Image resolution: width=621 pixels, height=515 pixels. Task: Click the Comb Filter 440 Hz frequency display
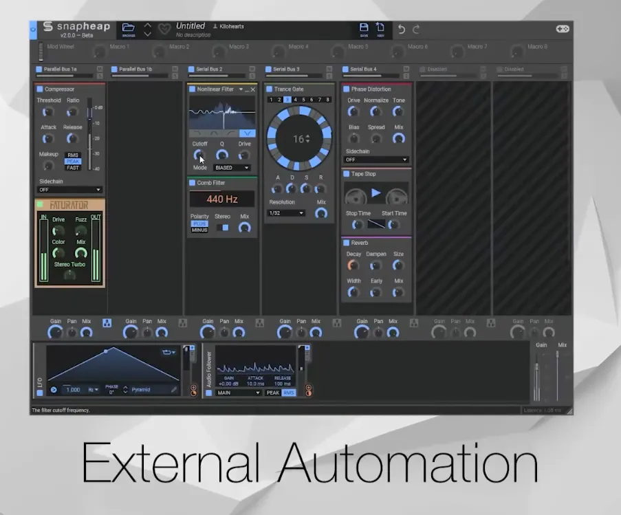221,199
